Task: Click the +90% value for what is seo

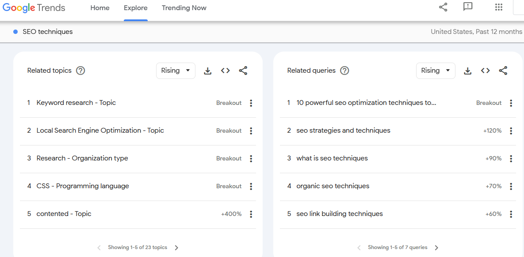Action: pos(493,159)
